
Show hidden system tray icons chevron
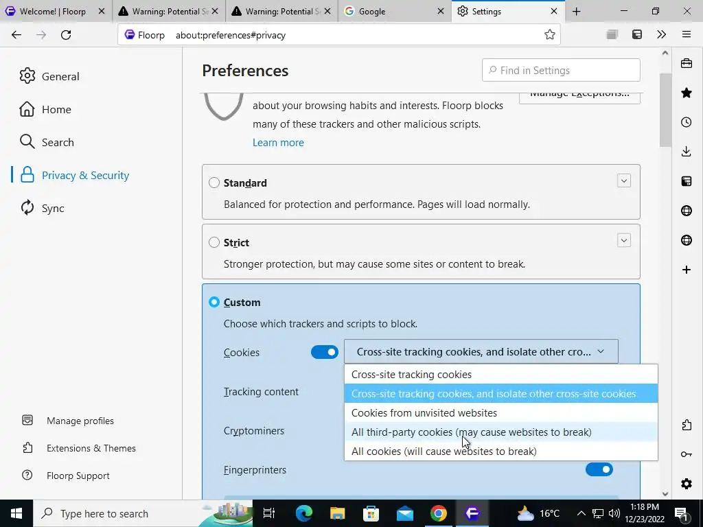pyautogui.click(x=581, y=513)
